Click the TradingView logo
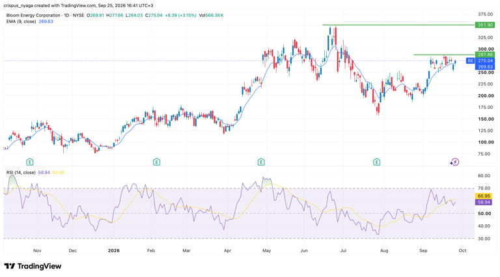500x277 pixels. [x=33, y=266]
